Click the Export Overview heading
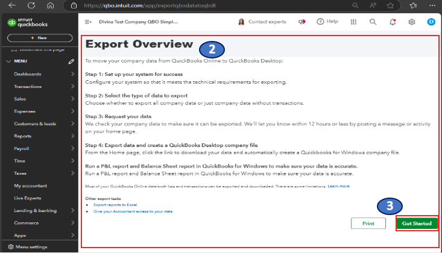442x253 pixels. [139, 44]
